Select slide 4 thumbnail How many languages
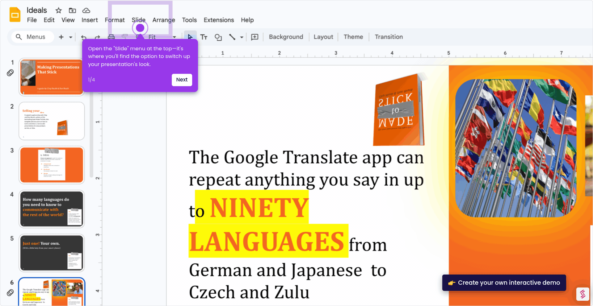The image size is (593, 306). pyautogui.click(x=52, y=209)
